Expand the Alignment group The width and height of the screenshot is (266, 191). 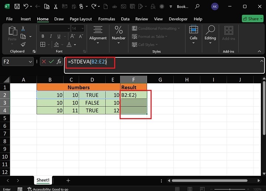(x=98, y=35)
